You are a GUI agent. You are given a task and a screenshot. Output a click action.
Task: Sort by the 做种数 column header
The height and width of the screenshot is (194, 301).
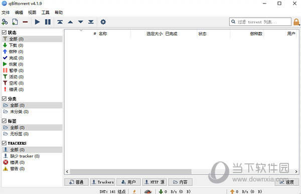(x=247, y=34)
